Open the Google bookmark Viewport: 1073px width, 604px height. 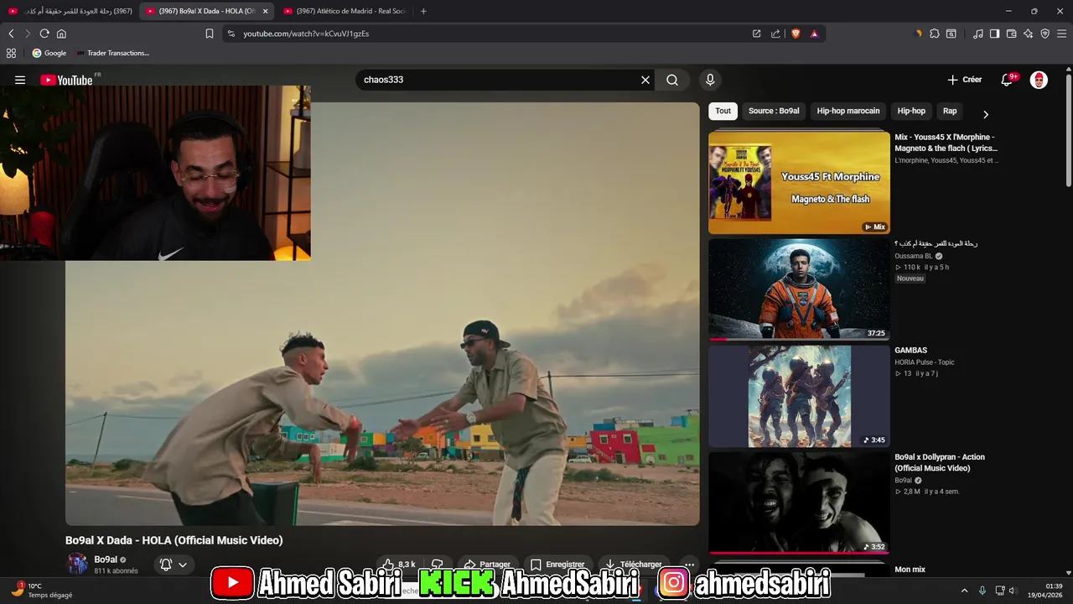[49, 53]
